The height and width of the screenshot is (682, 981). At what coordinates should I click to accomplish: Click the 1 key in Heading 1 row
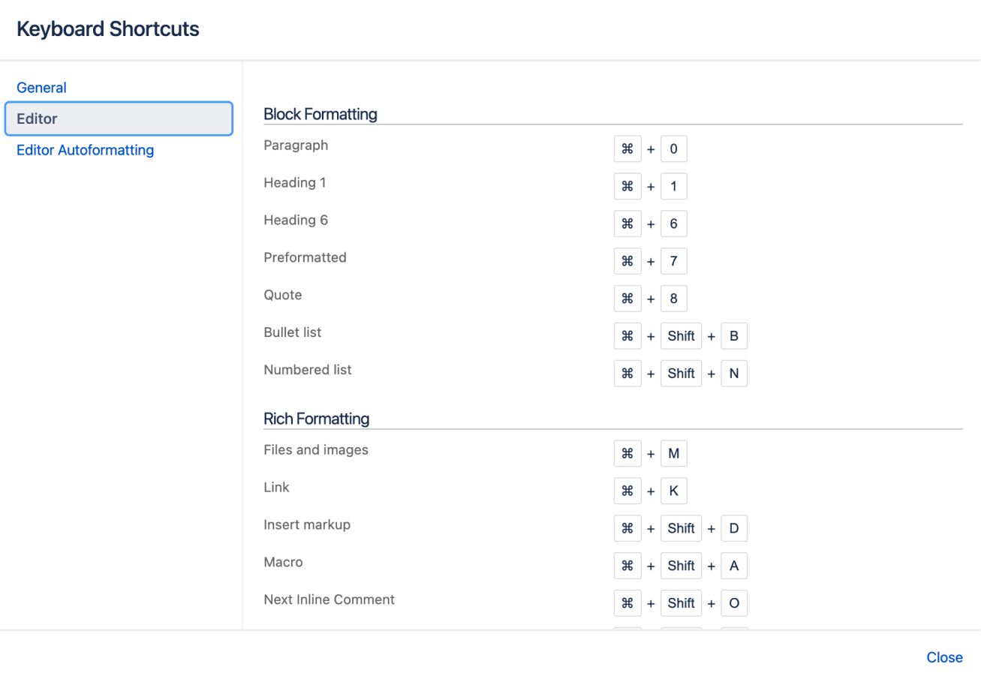674,186
